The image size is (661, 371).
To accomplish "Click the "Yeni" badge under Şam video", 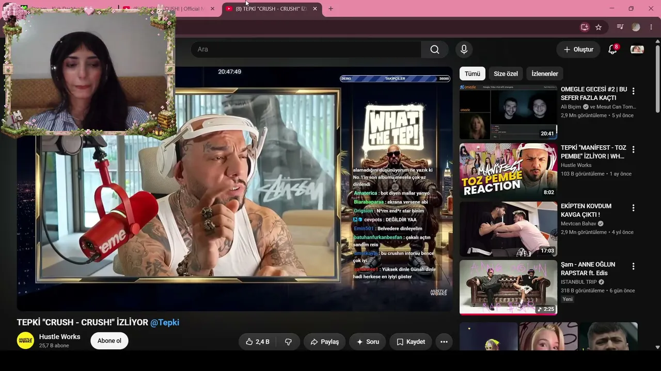I will [x=568, y=299].
